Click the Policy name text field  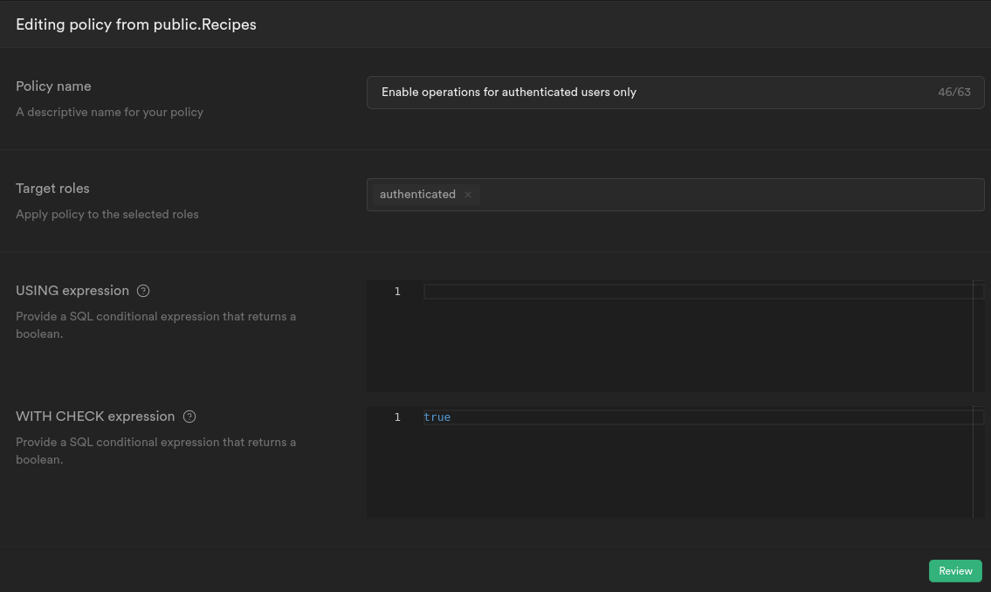tap(646, 93)
